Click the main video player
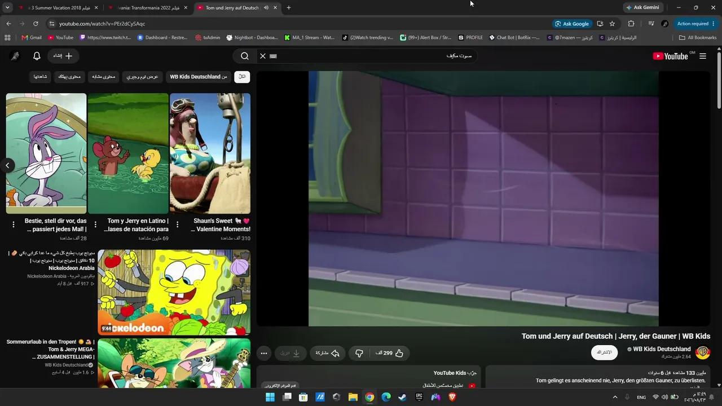The height and width of the screenshot is (406, 722). tap(483, 198)
